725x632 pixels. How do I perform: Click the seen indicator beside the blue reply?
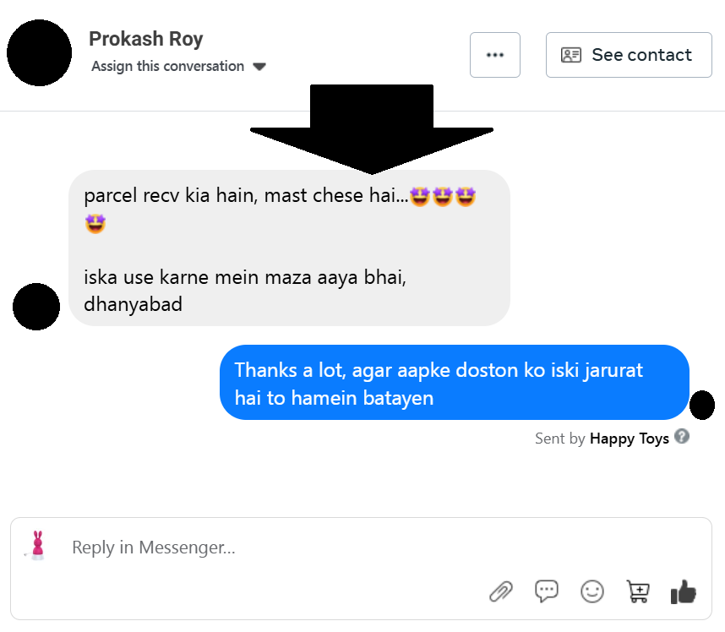(702, 406)
